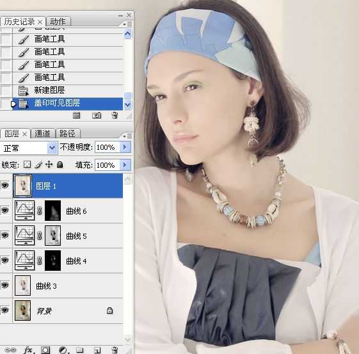The width and height of the screenshot is (359, 354).
Task: Click the history list scroll up arrow
Action: click(x=127, y=34)
